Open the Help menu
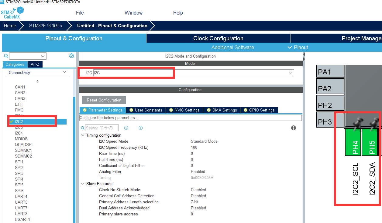The image size is (382, 223). click(x=178, y=13)
